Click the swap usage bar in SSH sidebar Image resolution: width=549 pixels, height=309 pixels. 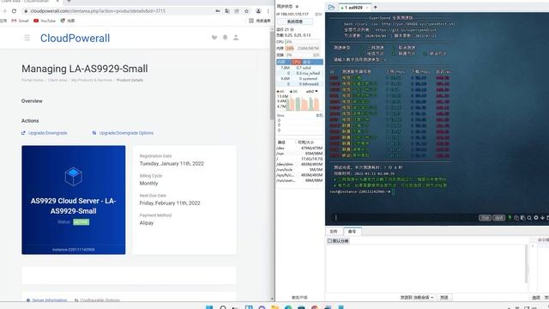pyautogui.click(x=303, y=55)
